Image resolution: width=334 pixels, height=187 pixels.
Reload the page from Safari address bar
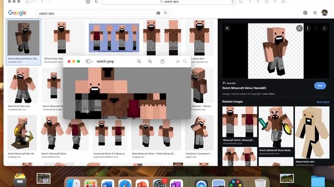coord(233,2)
